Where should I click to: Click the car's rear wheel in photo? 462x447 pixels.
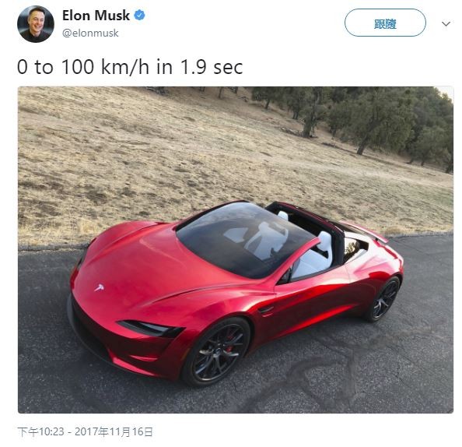[x=384, y=299]
